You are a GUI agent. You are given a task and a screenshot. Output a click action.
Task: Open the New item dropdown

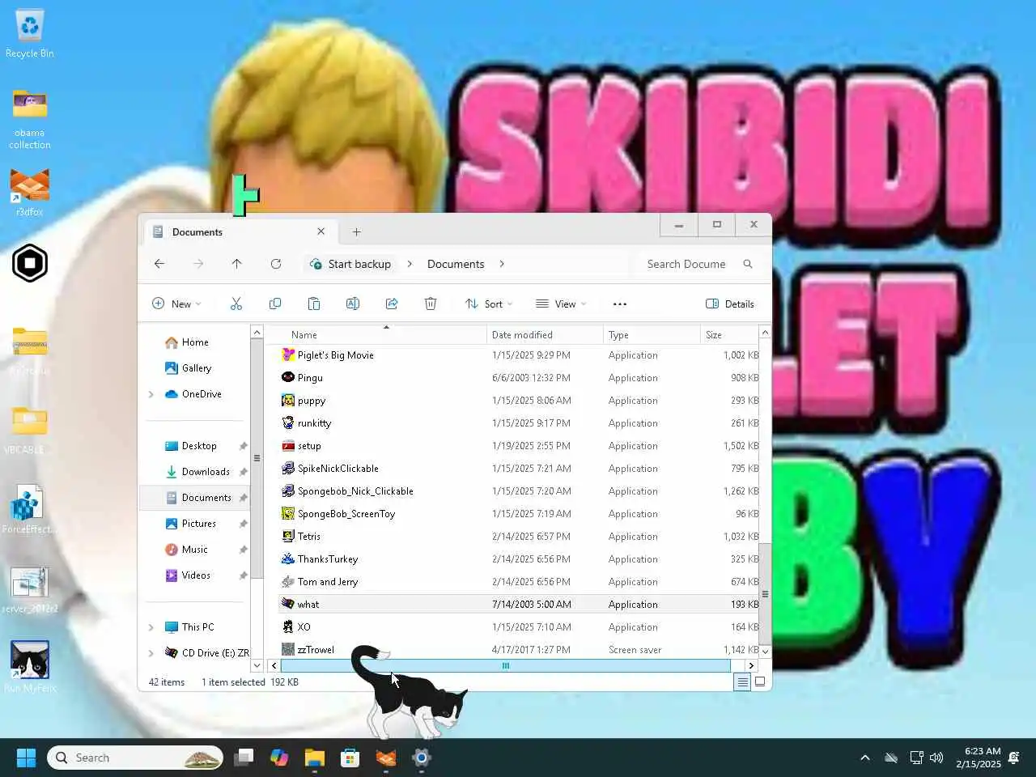click(x=176, y=304)
